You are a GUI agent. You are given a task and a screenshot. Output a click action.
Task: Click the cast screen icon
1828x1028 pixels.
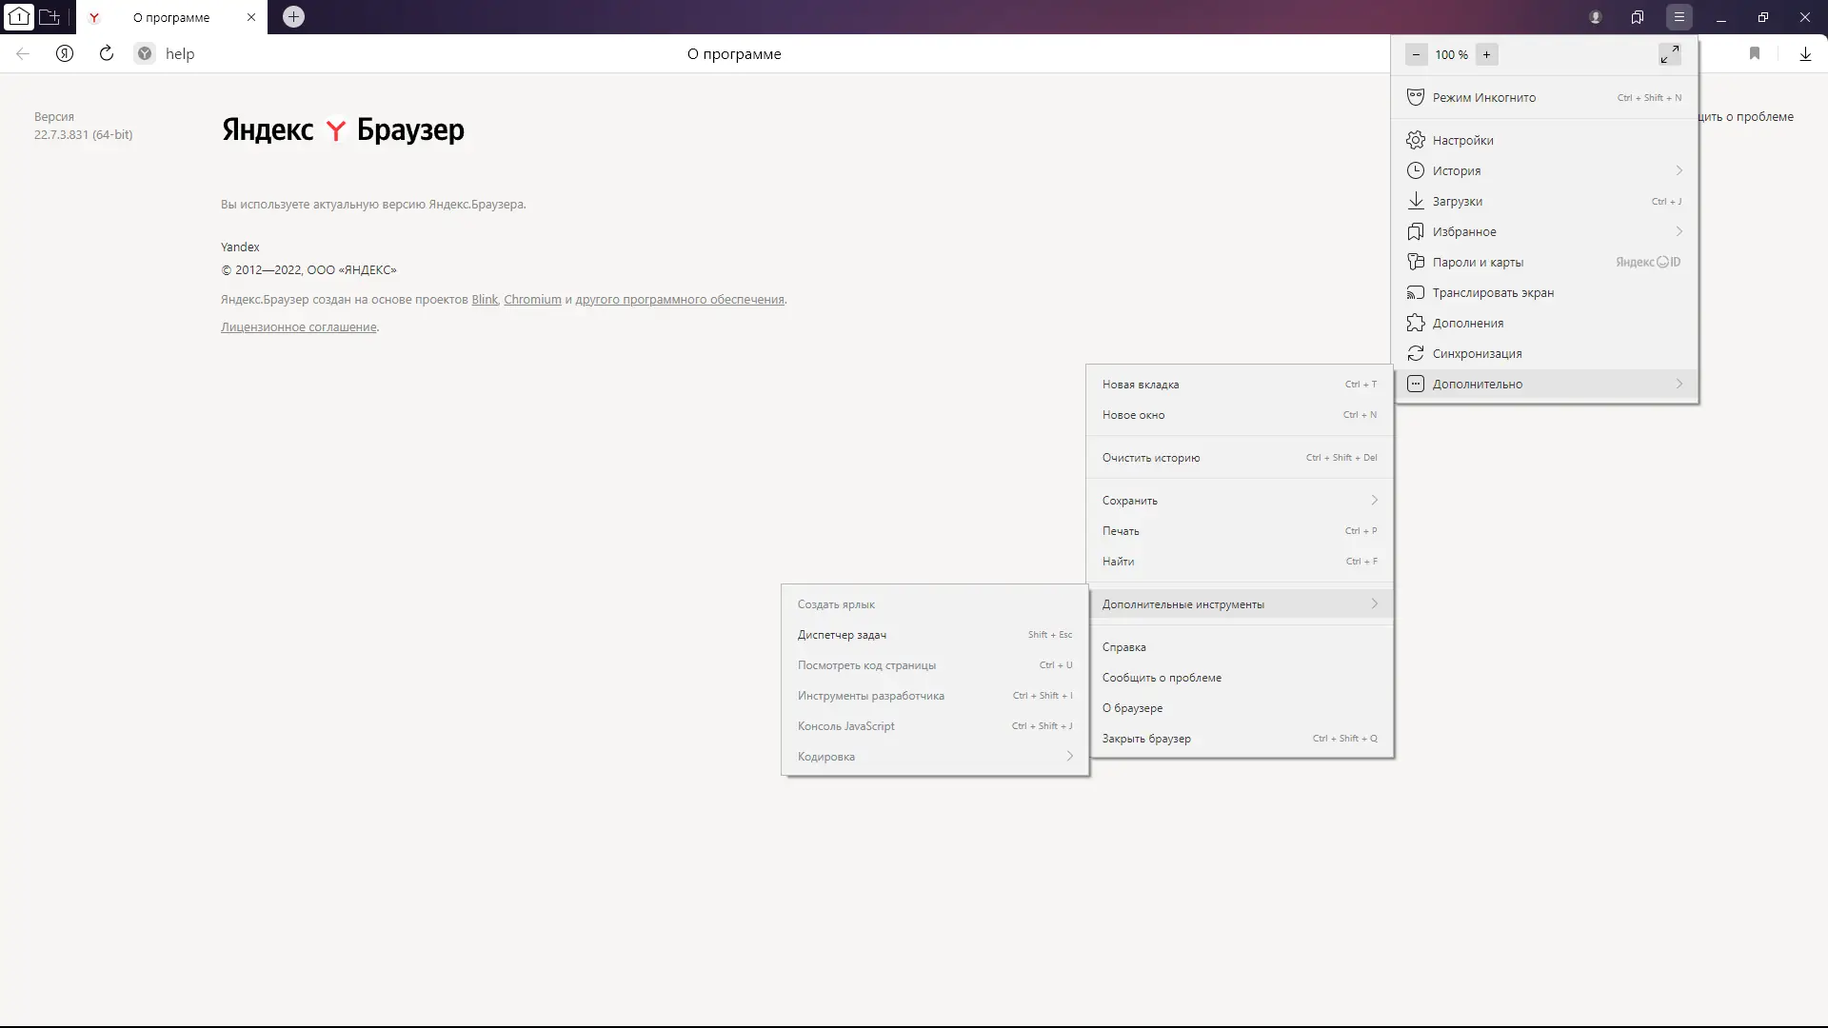coord(1416,292)
